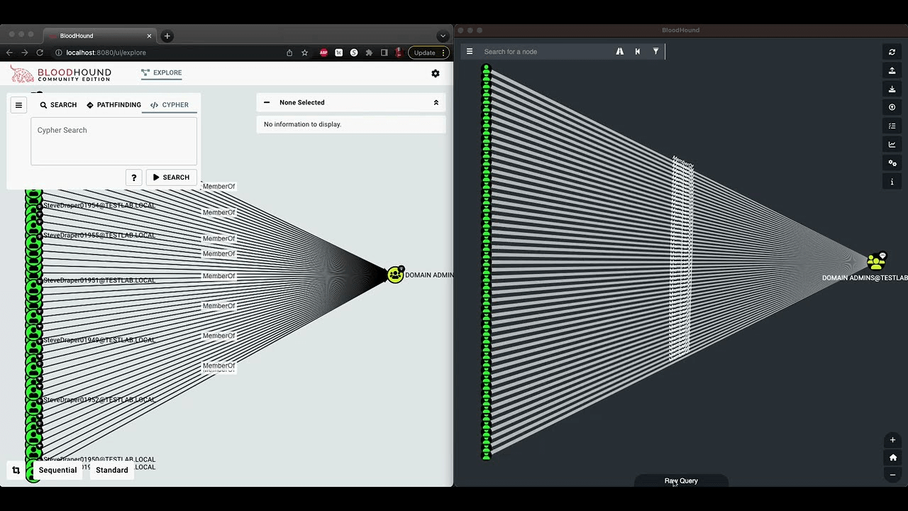Open the graph chart layout icon
908x511 pixels.
click(x=892, y=144)
